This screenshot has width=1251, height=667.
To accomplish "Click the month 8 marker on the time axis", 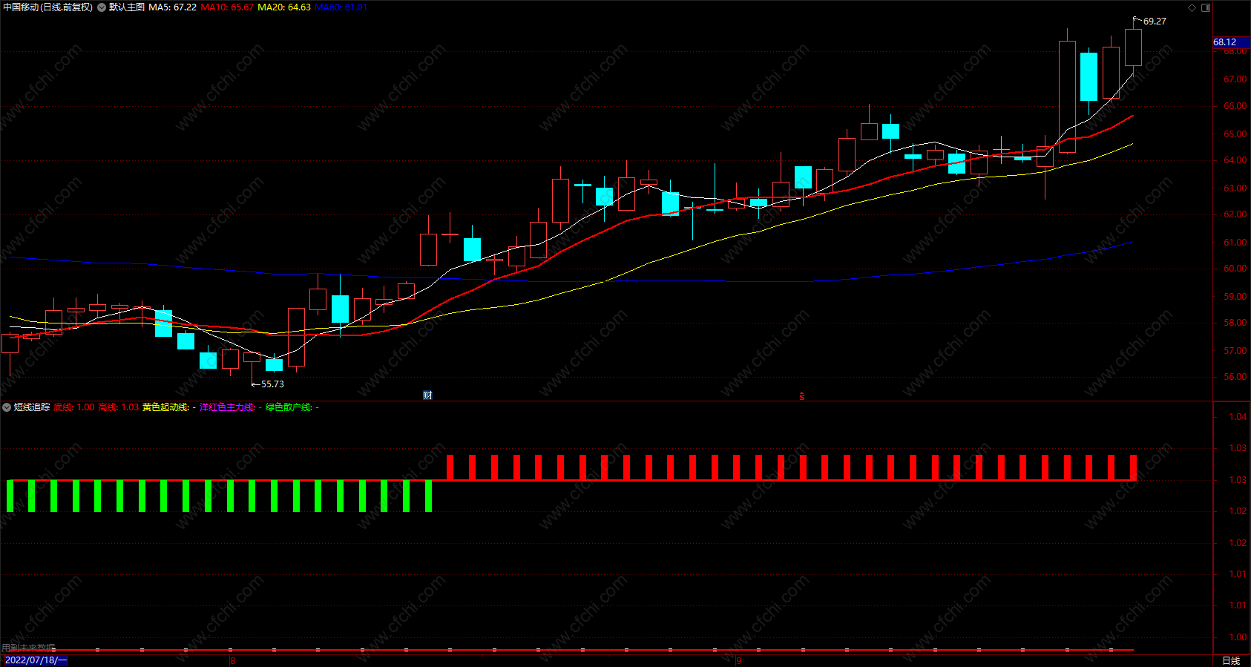I will tap(233, 660).
